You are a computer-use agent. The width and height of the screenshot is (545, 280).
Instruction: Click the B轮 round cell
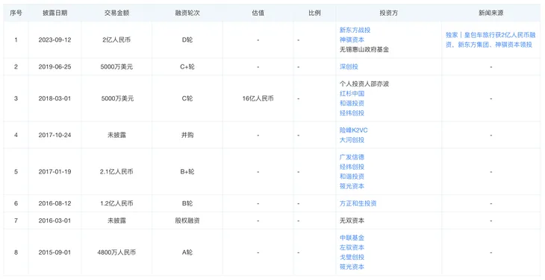coord(187,203)
